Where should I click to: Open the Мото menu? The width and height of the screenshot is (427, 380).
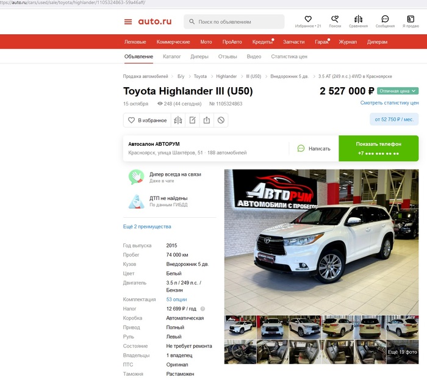point(206,42)
